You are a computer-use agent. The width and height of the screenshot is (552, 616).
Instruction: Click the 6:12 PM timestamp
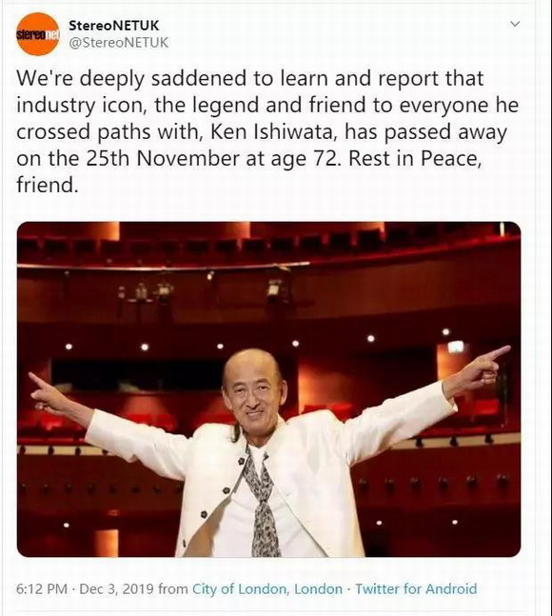[x=42, y=589]
